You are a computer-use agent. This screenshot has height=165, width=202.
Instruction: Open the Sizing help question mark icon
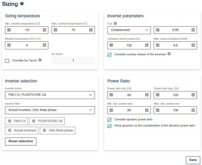click(22, 4)
